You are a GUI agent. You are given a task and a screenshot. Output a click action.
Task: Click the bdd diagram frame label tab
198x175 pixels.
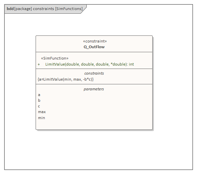[45, 9]
